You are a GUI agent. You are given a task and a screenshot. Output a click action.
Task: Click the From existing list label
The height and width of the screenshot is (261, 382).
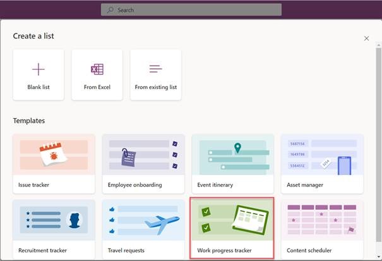tap(155, 87)
